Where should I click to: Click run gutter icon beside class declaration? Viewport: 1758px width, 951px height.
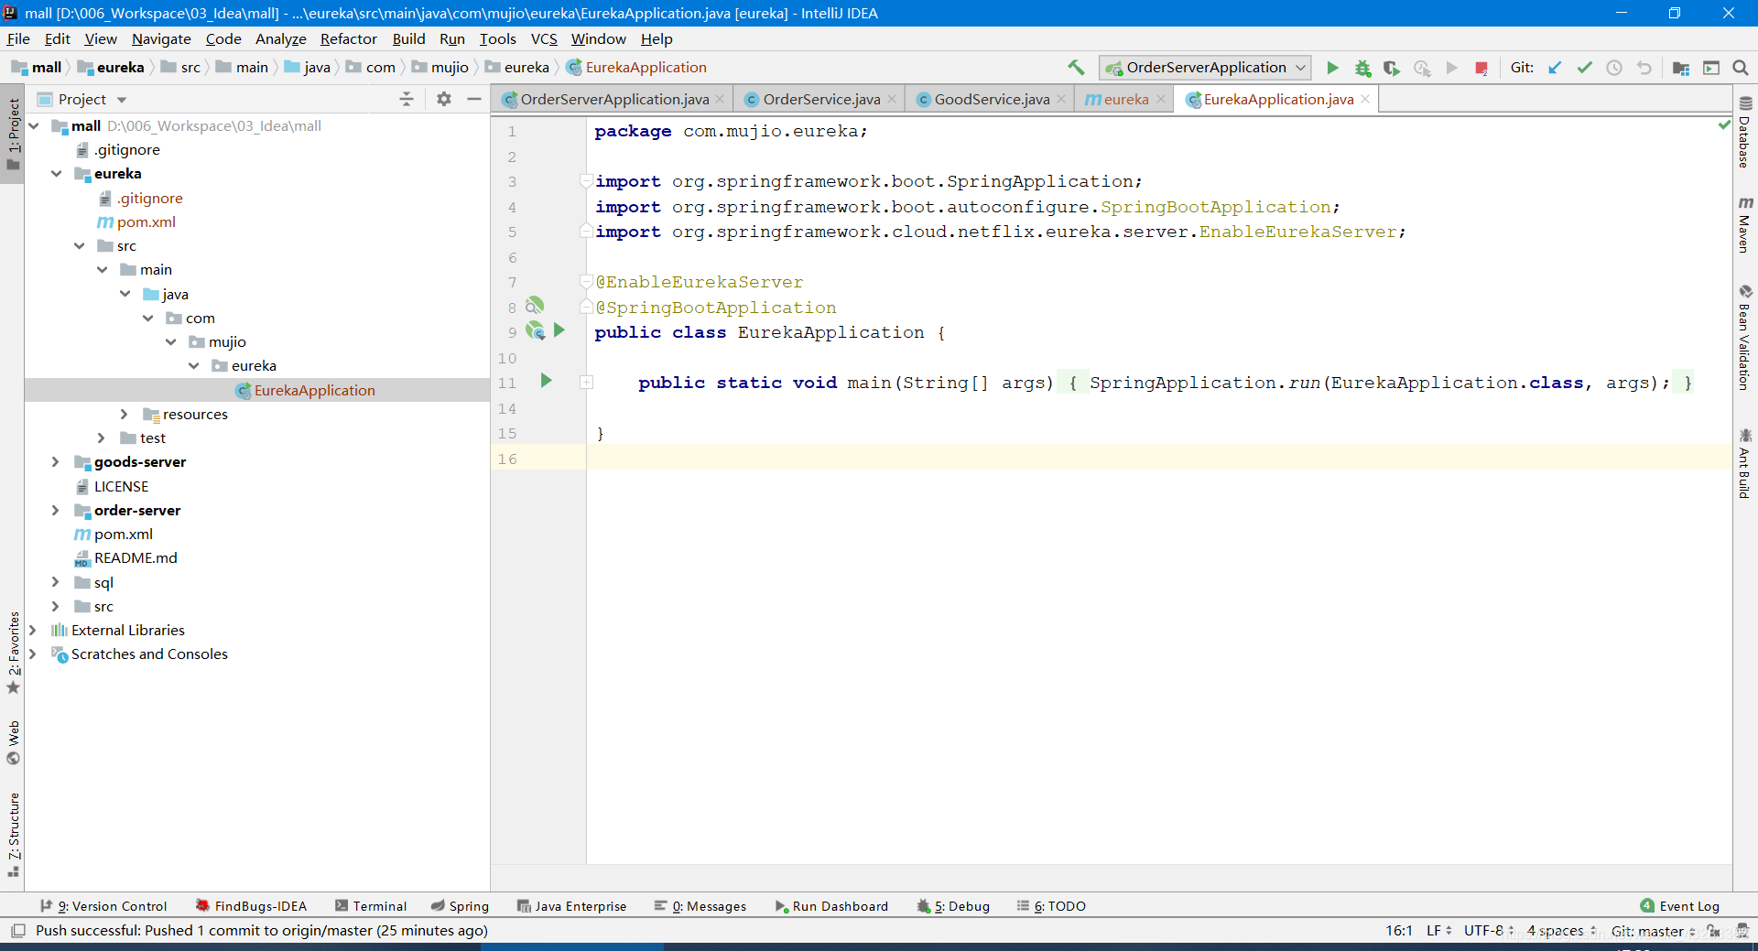point(559,330)
